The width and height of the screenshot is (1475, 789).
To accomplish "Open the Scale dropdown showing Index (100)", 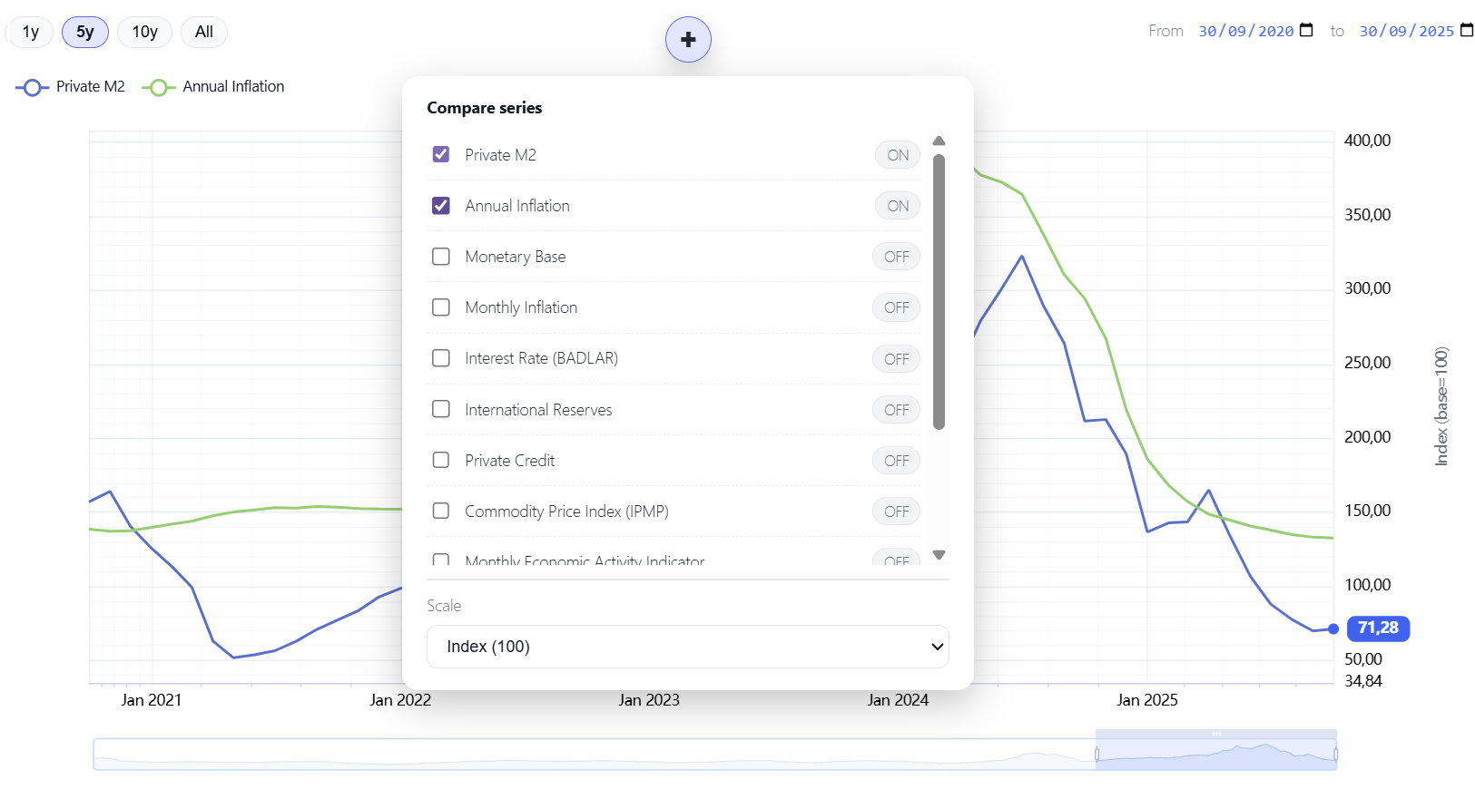I will [687, 647].
